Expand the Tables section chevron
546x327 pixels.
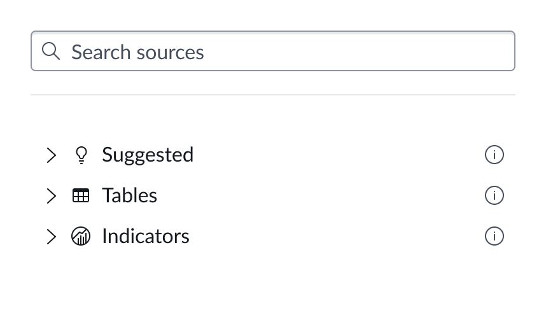[x=52, y=195]
